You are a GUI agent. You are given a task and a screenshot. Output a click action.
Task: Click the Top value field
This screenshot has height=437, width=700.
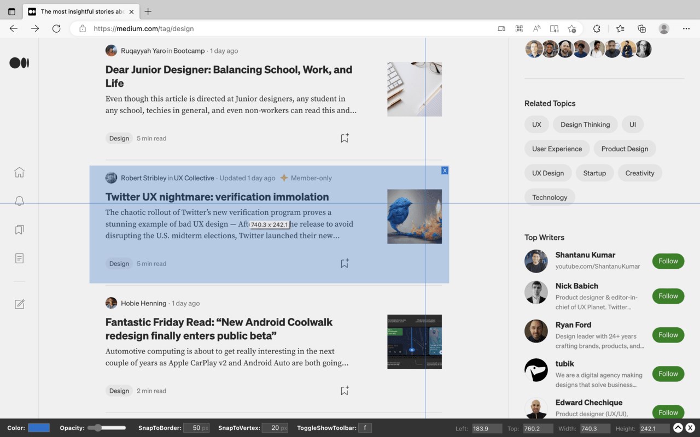click(538, 428)
